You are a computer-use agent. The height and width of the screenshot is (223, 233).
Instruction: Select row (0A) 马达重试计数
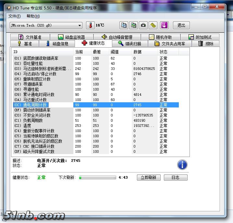click(96, 100)
